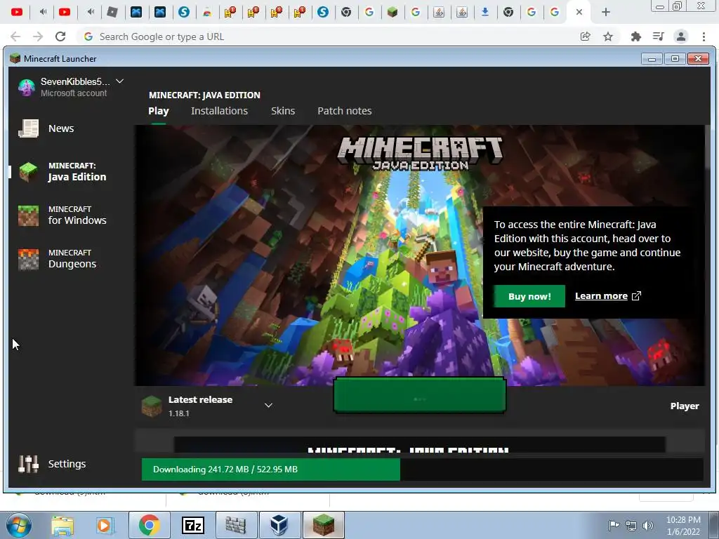Click the large green Play button
The height and width of the screenshot is (539, 719).
420,396
